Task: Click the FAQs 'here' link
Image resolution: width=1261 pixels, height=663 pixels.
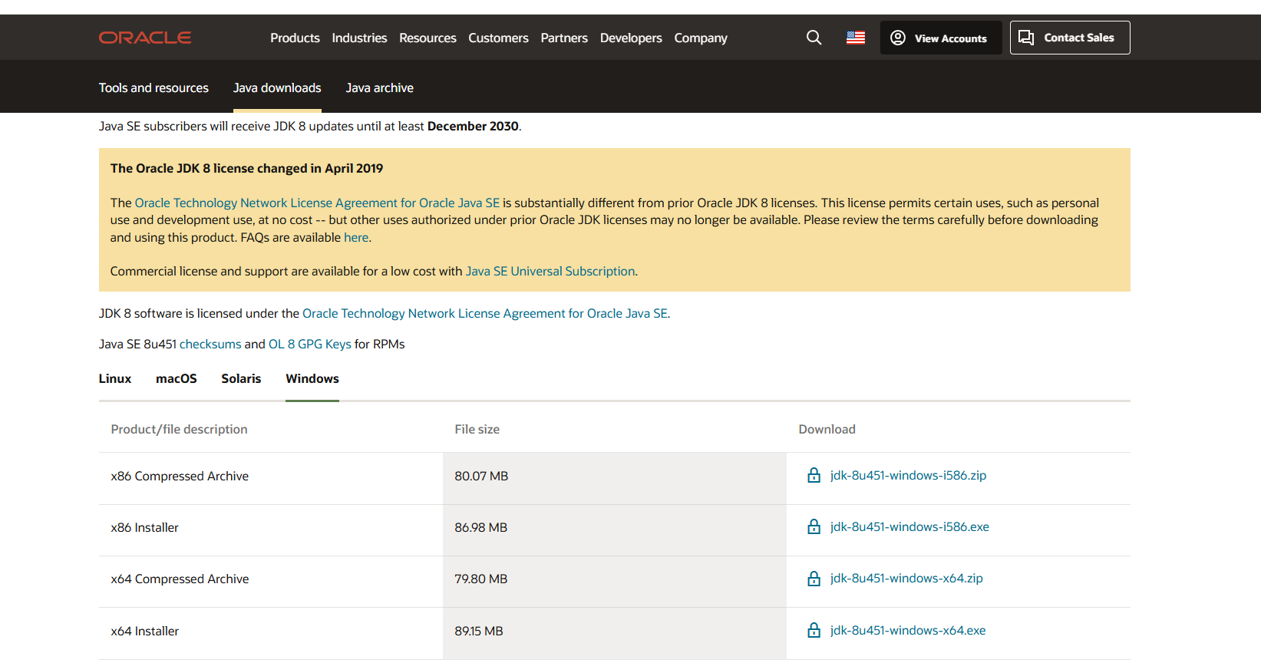Action: (356, 237)
